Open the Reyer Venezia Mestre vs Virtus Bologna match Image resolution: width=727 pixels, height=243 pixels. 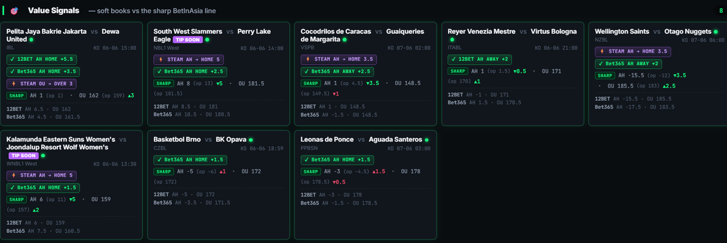point(512,32)
